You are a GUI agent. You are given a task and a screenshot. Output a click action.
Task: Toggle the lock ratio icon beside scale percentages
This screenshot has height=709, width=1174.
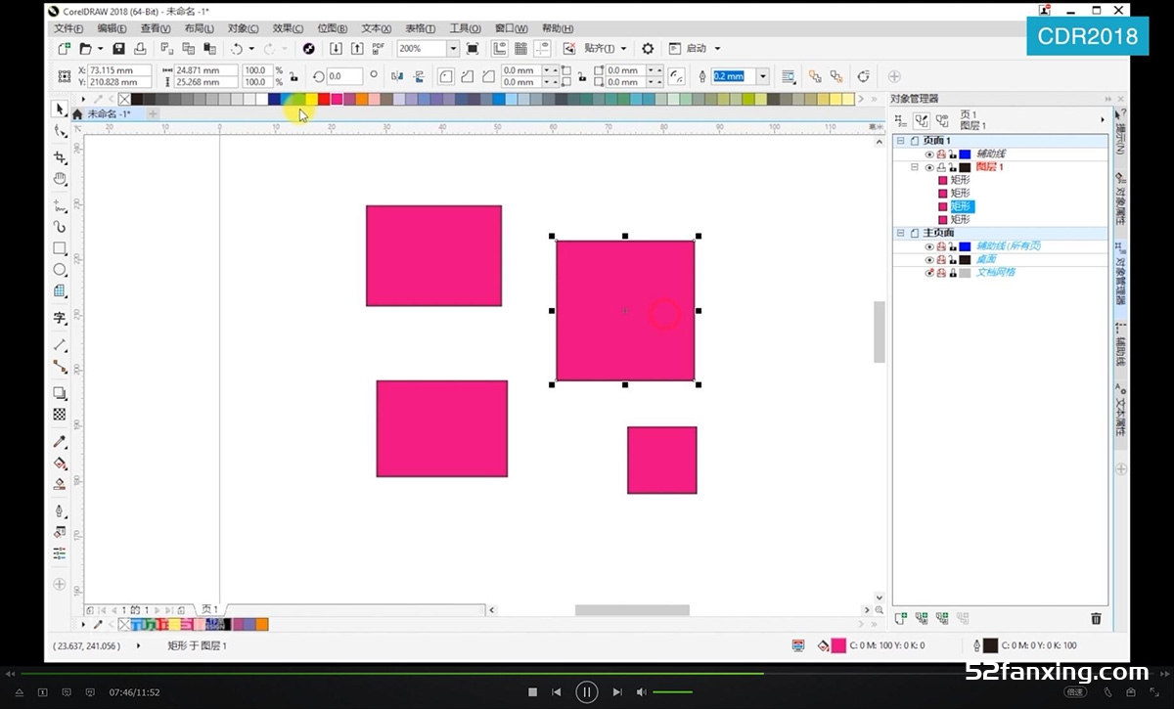(x=293, y=75)
